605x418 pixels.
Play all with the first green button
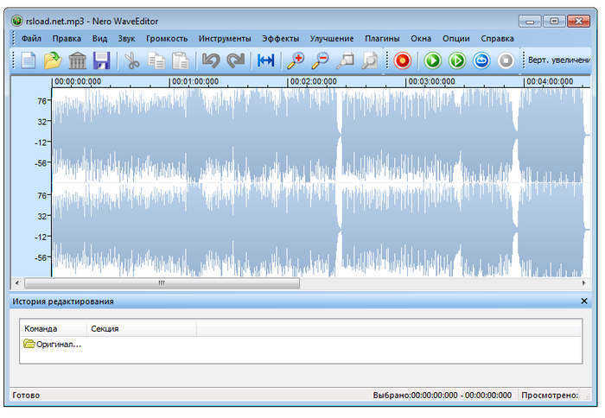point(432,61)
